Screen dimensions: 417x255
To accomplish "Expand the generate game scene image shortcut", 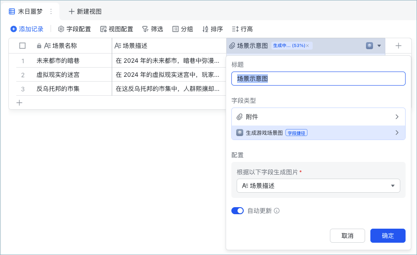I will pos(318,133).
